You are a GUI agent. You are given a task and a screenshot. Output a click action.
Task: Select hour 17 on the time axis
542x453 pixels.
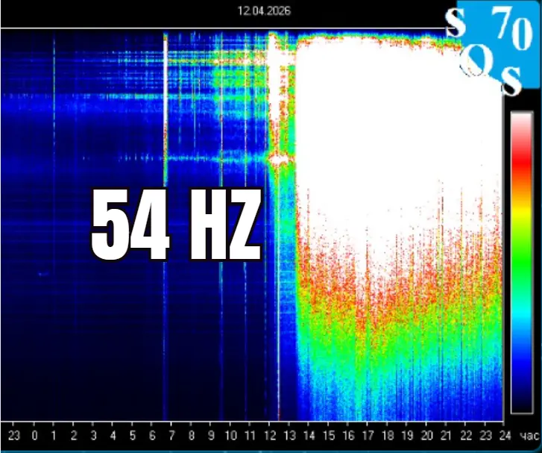pyautogui.click(x=368, y=435)
